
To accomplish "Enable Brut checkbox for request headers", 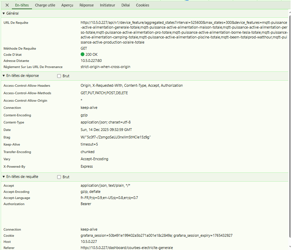I will point(59,177).
